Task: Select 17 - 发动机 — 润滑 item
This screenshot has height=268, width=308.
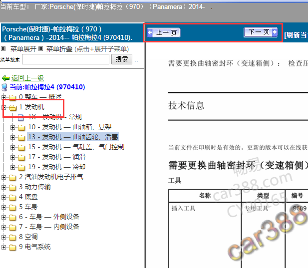Action: coord(56,157)
